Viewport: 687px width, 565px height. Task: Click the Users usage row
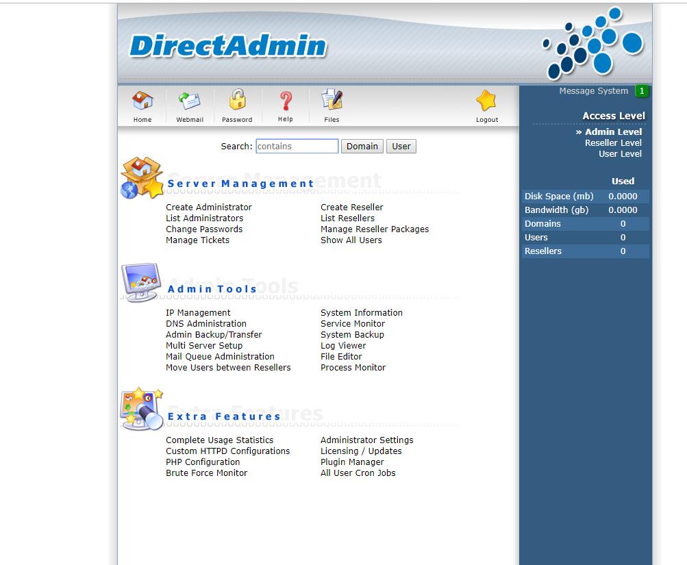pyautogui.click(x=586, y=238)
